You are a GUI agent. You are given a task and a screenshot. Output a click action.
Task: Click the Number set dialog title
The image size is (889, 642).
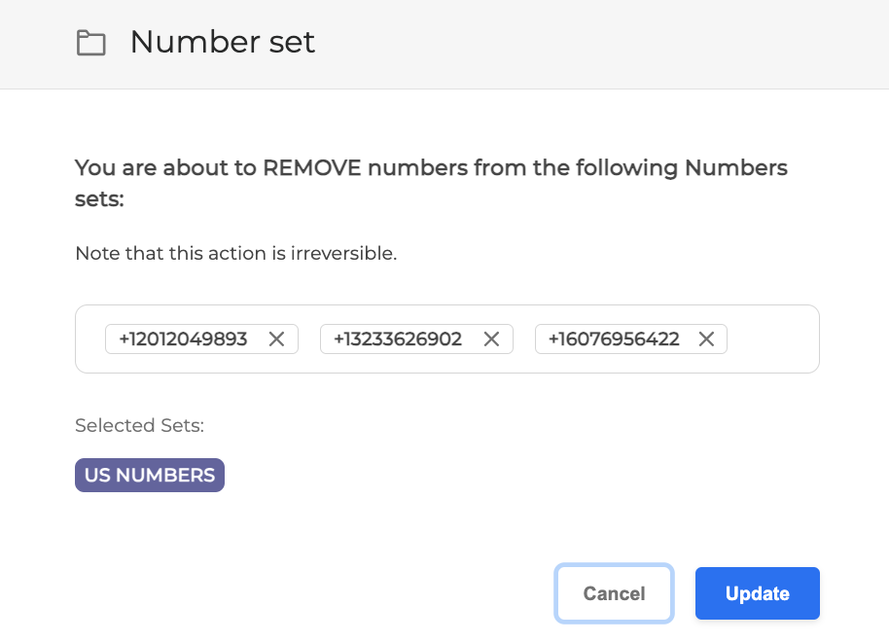pyautogui.click(x=223, y=43)
